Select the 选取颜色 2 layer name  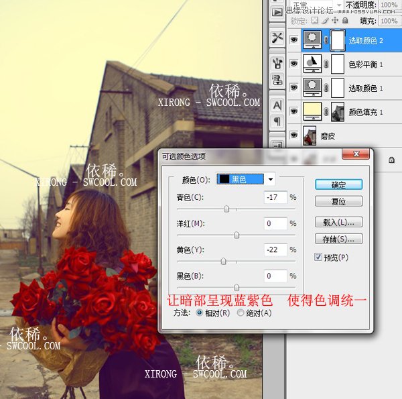point(366,40)
